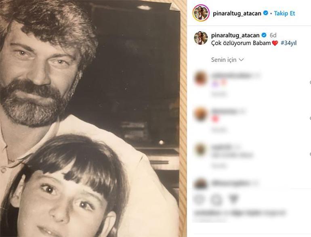
Task: Follow the account with Takip Et
Action: click(x=284, y=13)
